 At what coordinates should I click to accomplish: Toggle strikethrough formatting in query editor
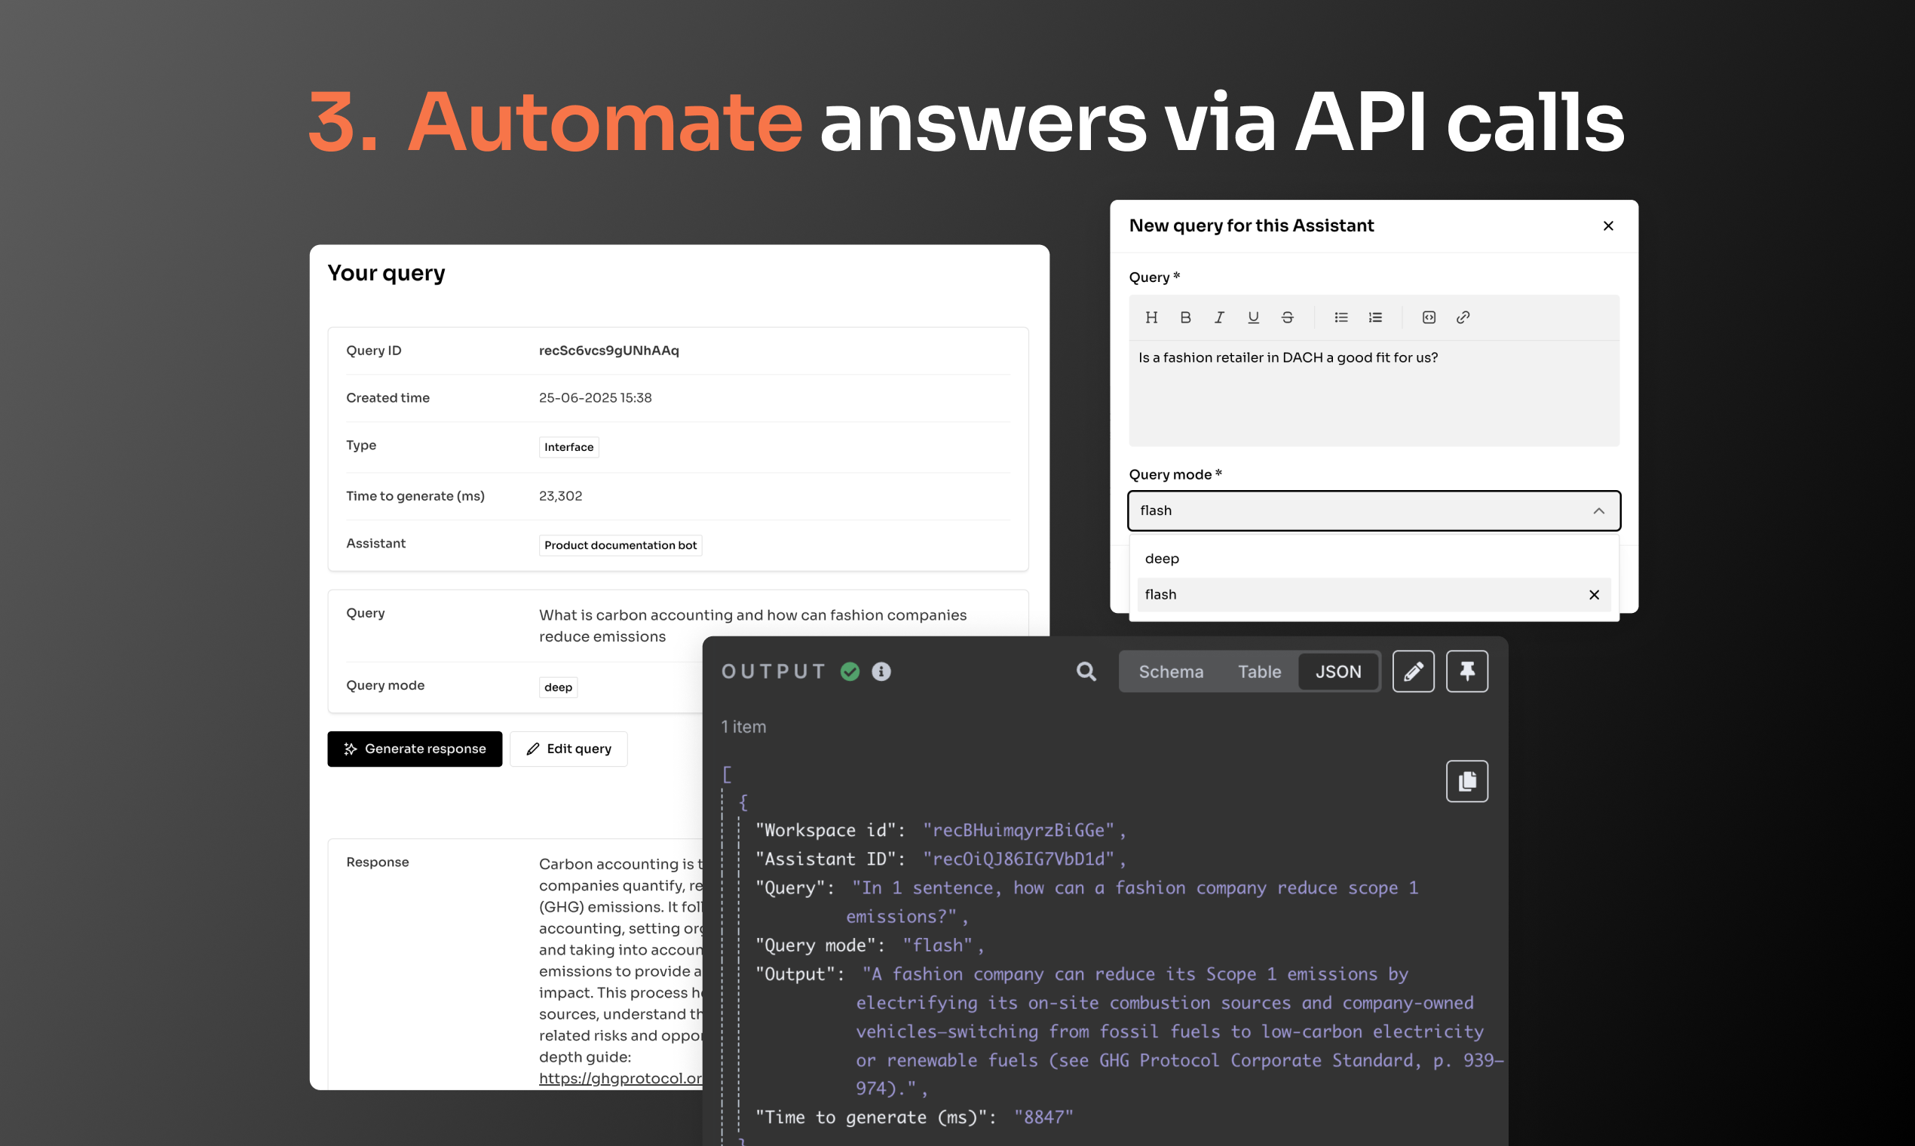pos(1287,317)
